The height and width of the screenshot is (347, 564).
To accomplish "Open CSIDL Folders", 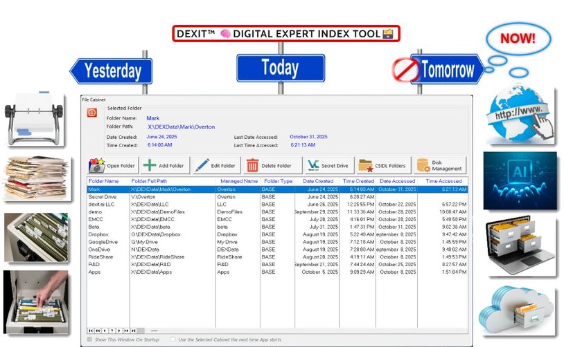I will [x=382, y=166].
